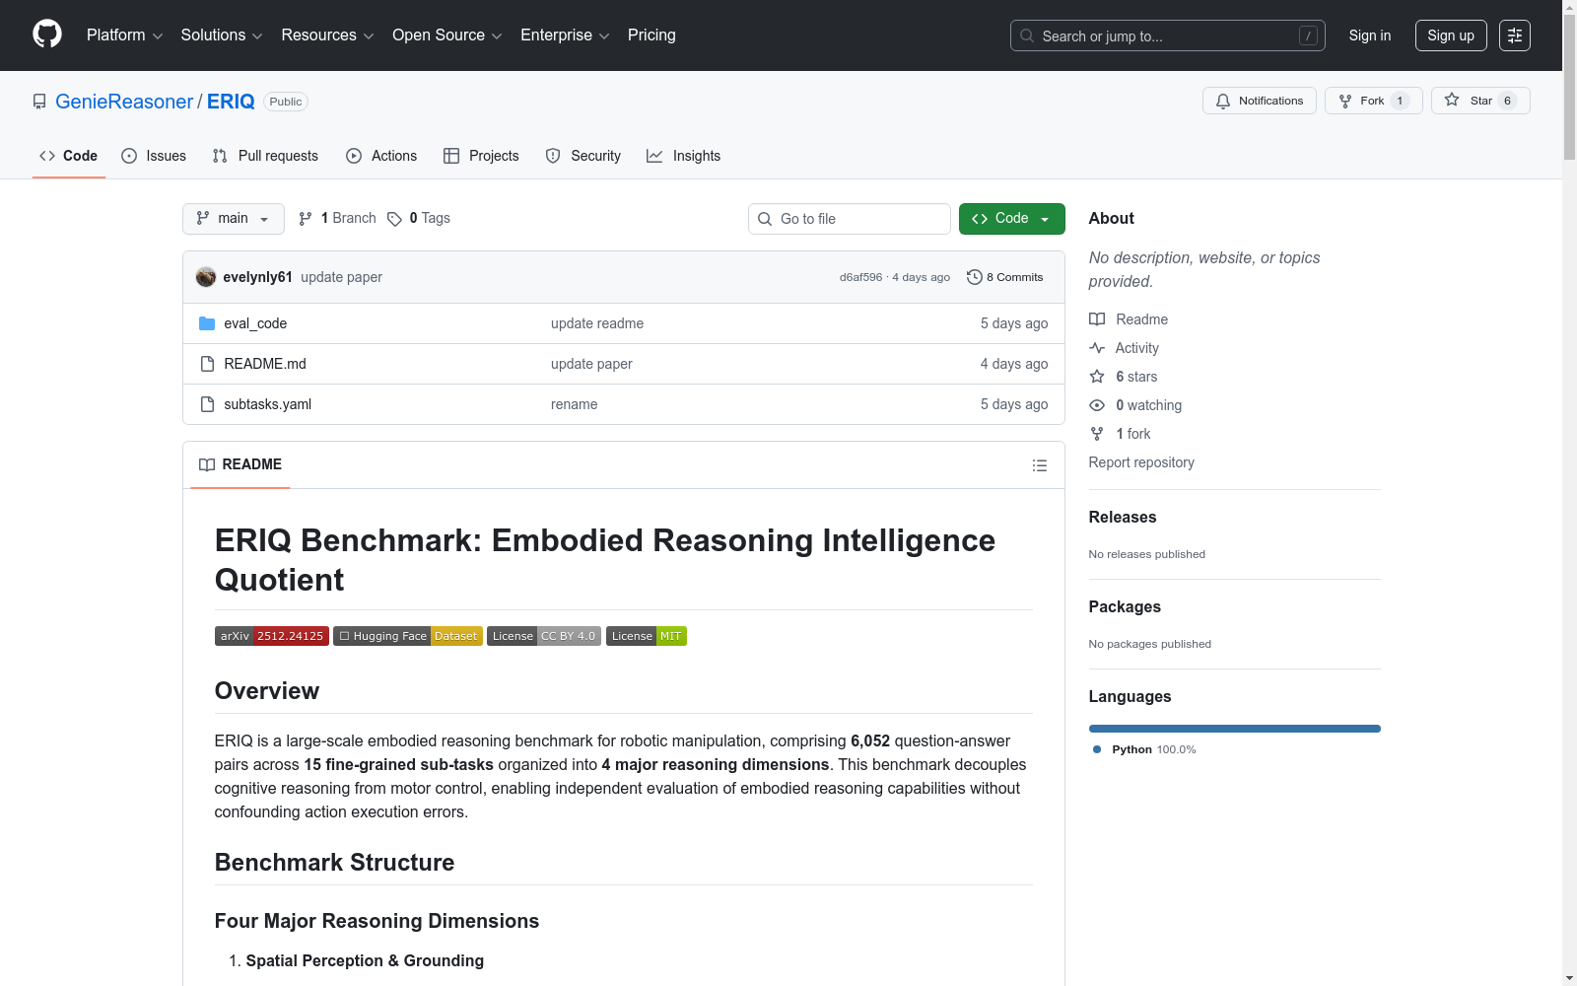Click the Sign in link
1577x986 pixels.
(x=1370, y=35)
